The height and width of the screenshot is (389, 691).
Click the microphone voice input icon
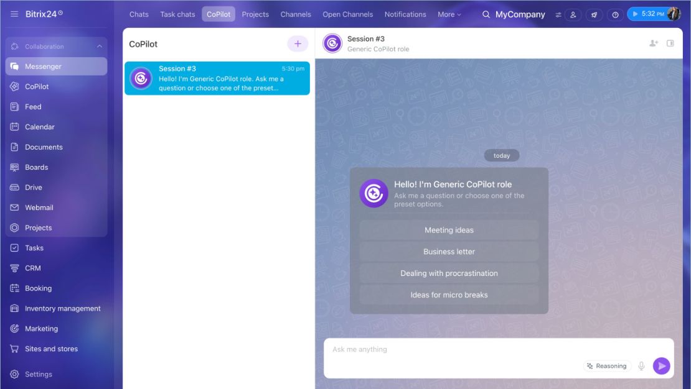(642, 366)
